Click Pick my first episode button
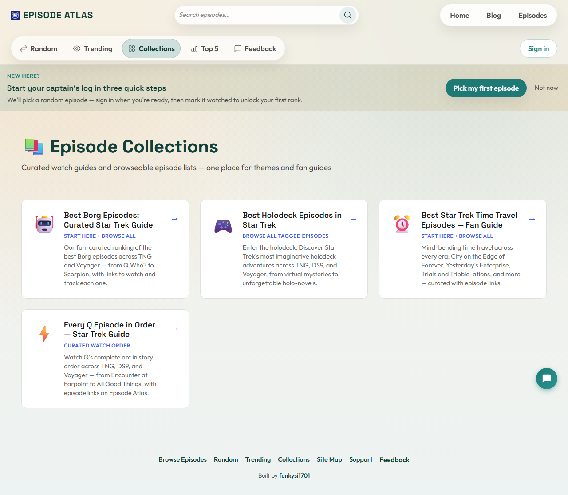The height and width of the screenshot is (495, 568). (x=486, y=88)
